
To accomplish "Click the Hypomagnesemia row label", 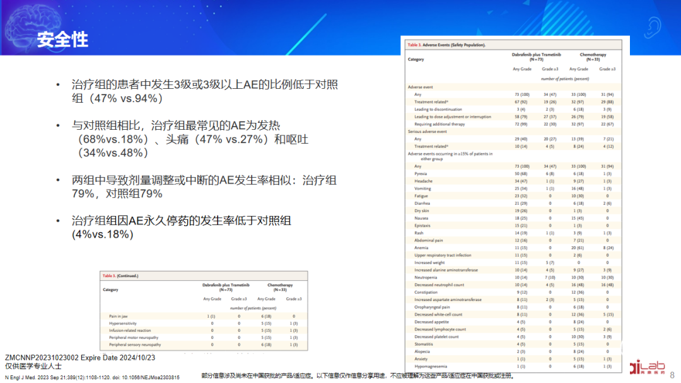I will tap(431, 366).
